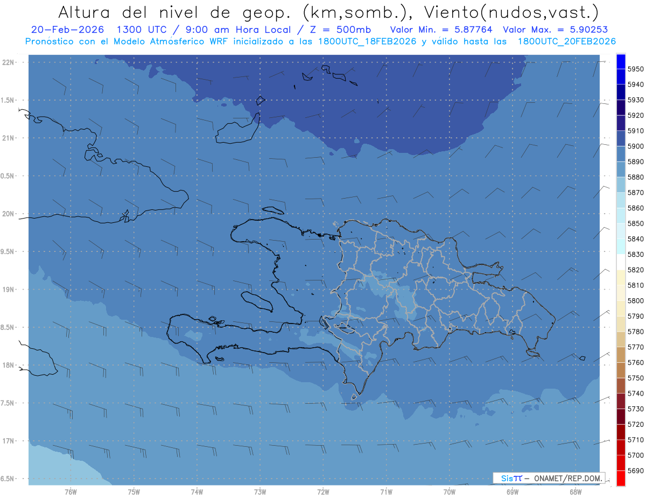This screenshot has width=646, height=499.
Task: Click the '5700' colorbar value
Action: tap(636, 455)
